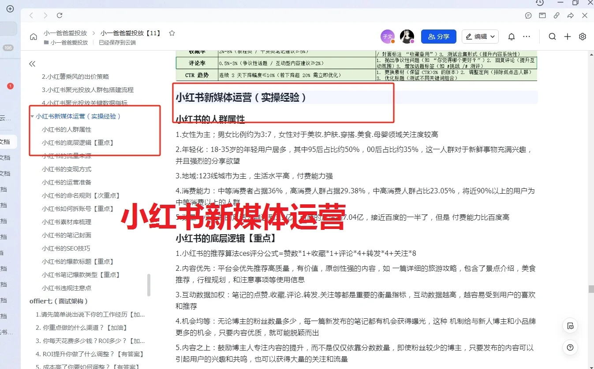Click the floating document panel button

coord(571,326)
